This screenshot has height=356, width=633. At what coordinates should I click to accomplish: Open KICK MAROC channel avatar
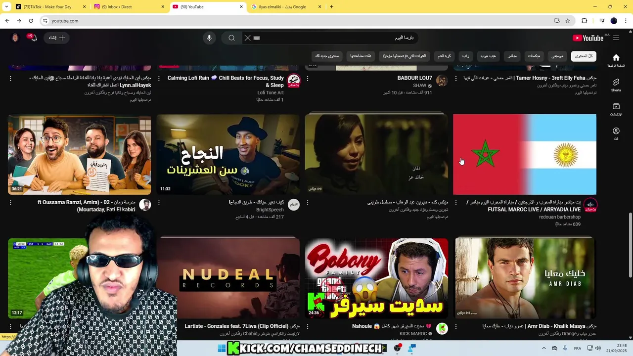(442, 329)
